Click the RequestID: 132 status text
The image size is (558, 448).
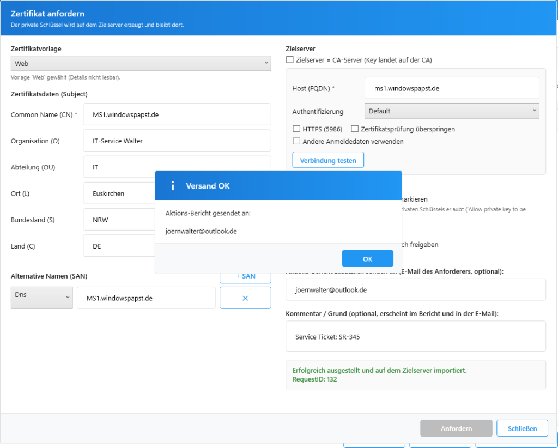(x=314, y=379)
